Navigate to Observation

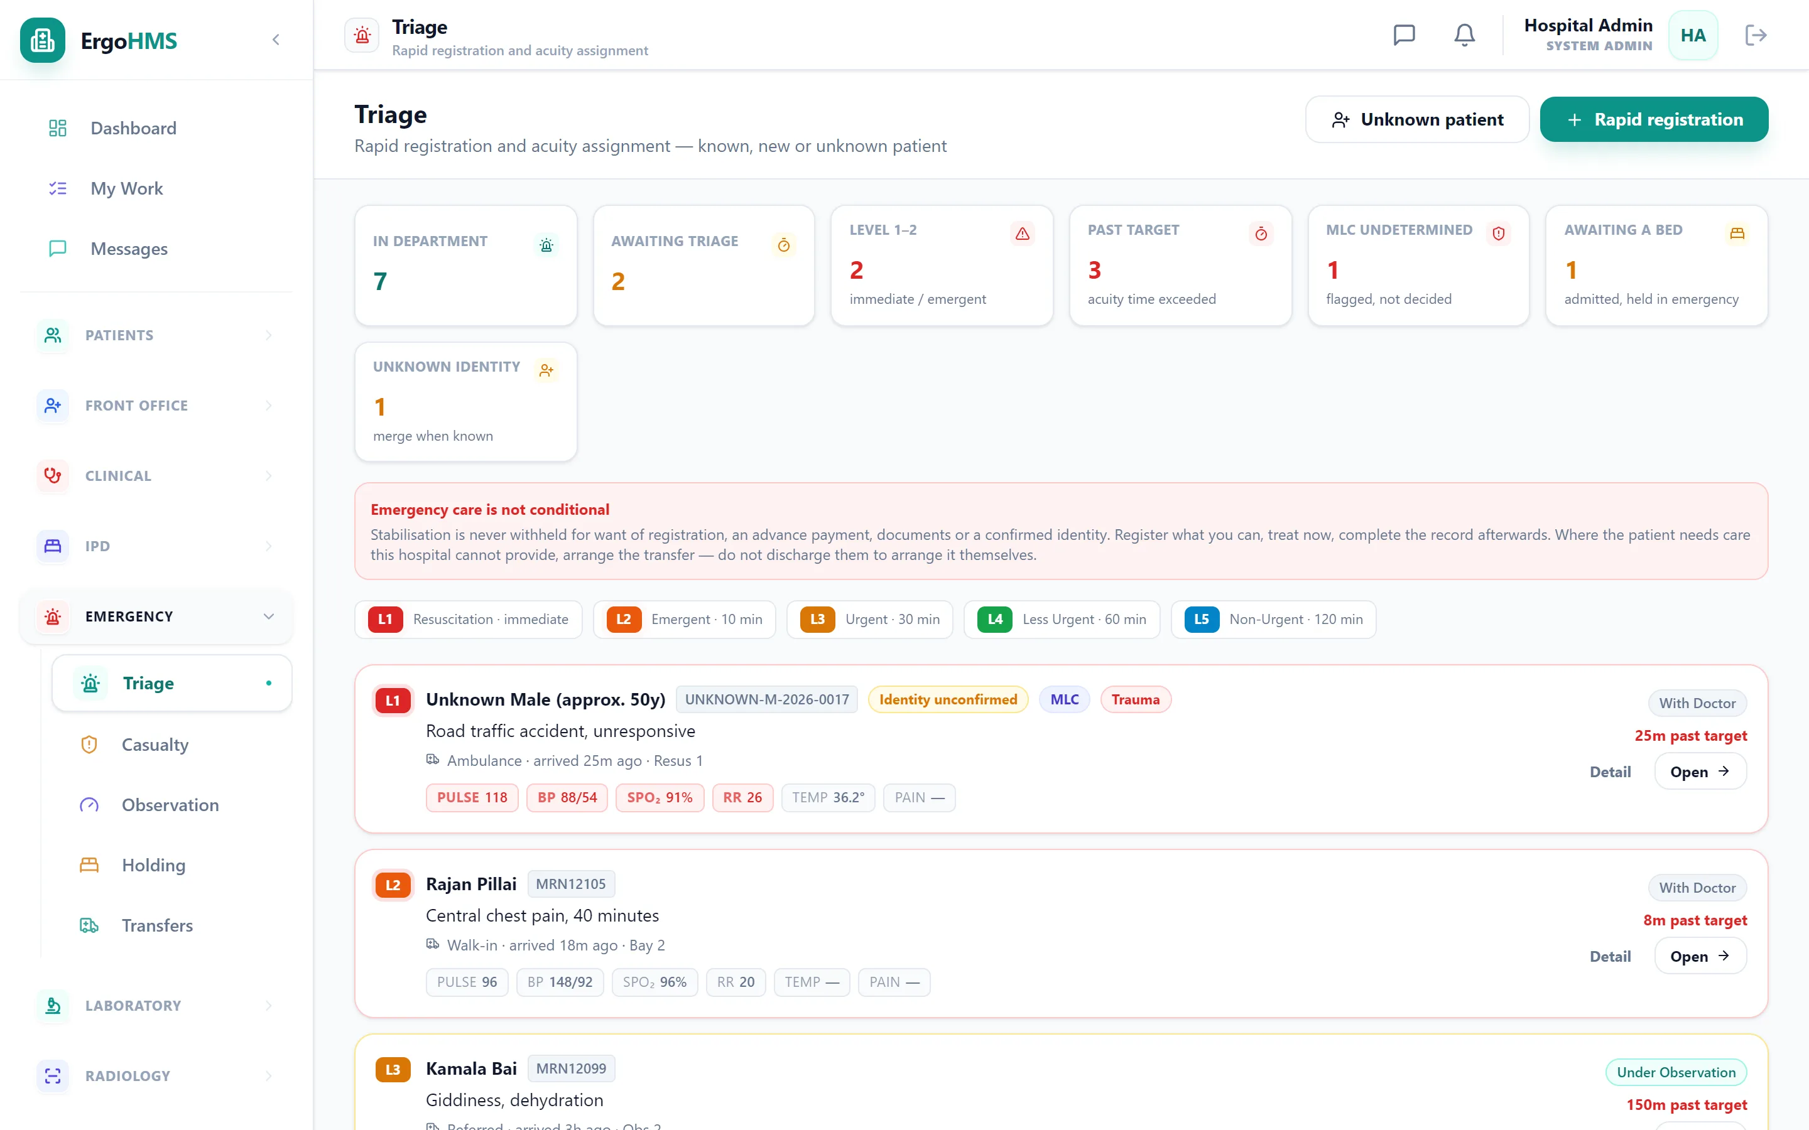point(172,805)
